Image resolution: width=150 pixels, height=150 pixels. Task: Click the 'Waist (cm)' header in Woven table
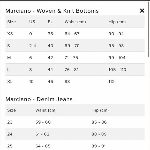pos(75,22)
